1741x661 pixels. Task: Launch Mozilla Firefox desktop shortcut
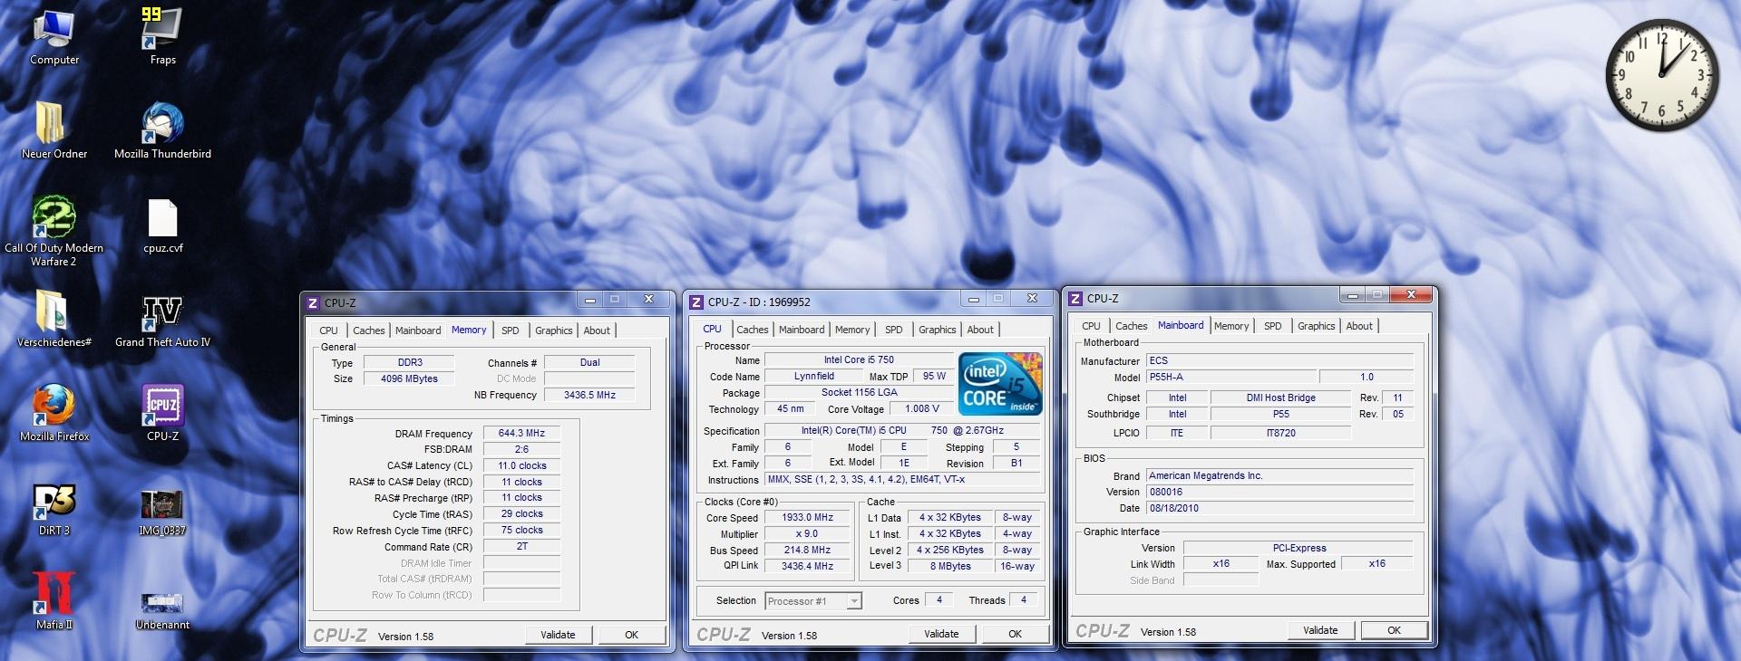54,413
